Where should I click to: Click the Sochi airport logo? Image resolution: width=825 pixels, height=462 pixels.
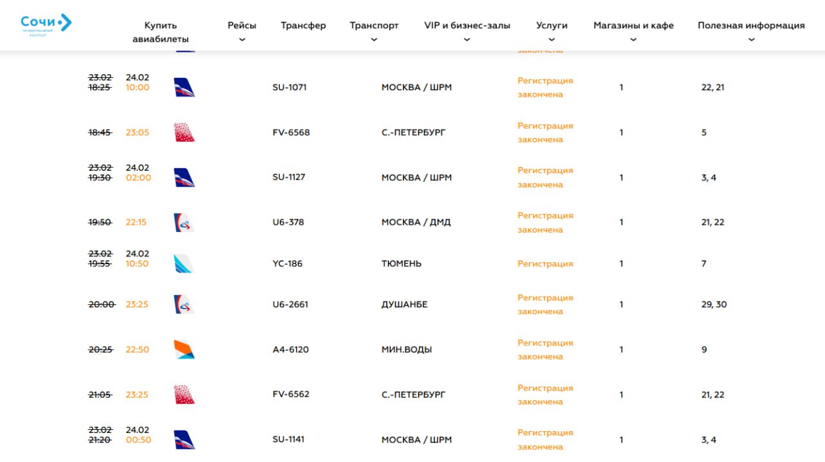(46, 24)
